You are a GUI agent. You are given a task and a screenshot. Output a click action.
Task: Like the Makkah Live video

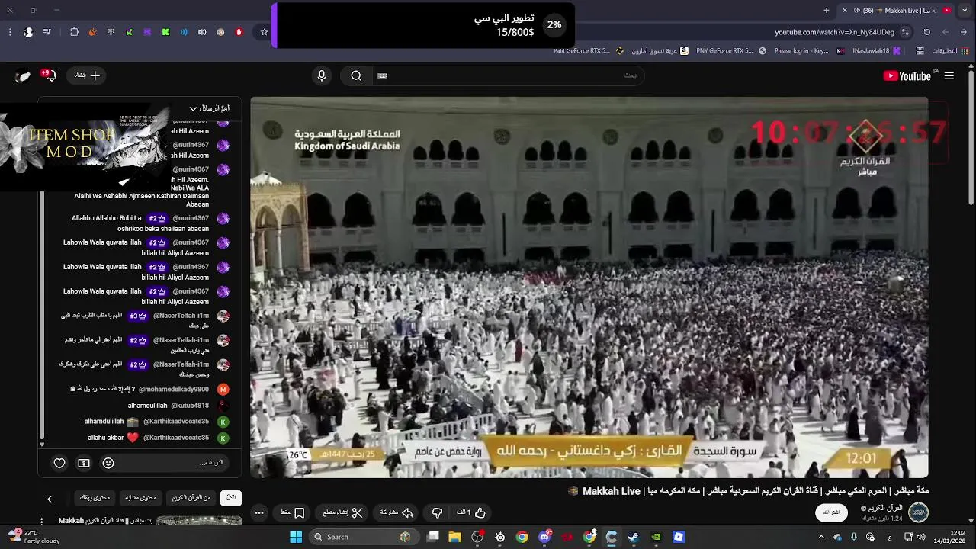472,512
